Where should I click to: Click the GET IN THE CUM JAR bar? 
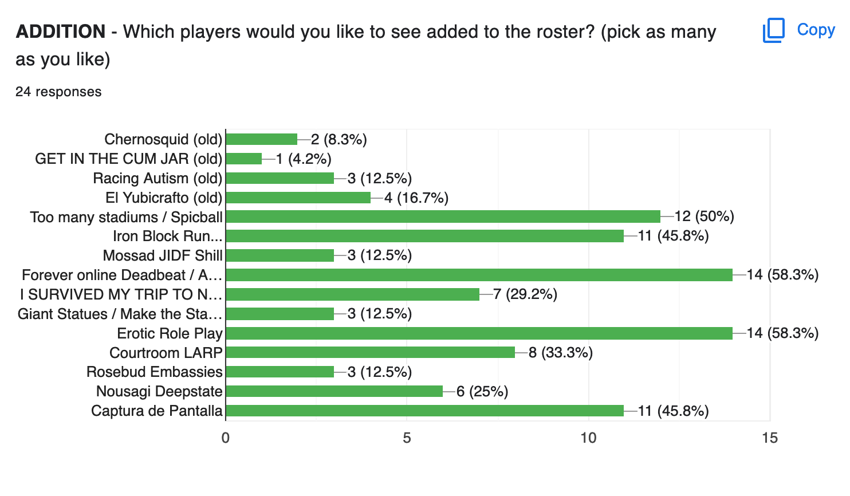(x=244, y=159)
